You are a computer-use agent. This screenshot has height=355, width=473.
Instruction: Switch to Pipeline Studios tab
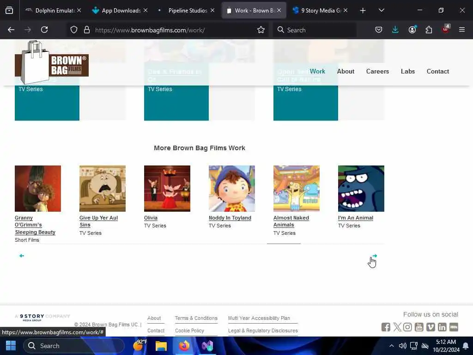pos(187,11)
